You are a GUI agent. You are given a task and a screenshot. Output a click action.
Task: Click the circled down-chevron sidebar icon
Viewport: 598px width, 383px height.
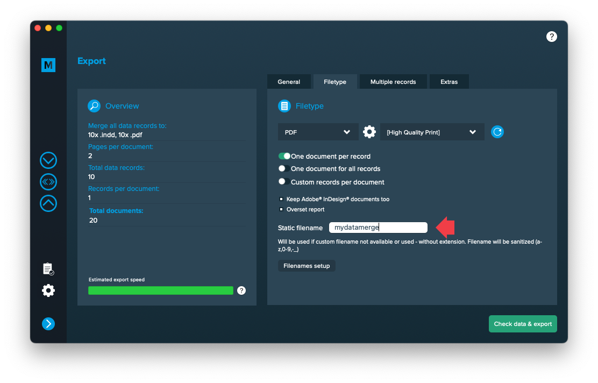(48, 160)
